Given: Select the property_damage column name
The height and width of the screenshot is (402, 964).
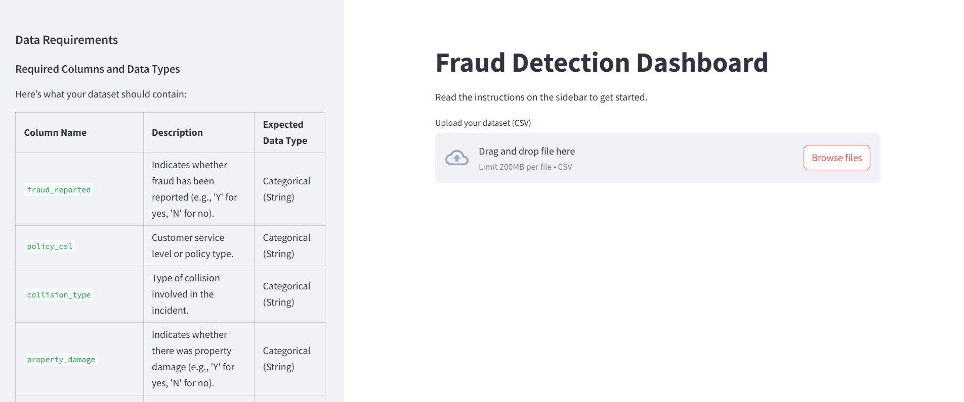Looking at the screenshot, I should coord(61,360).
